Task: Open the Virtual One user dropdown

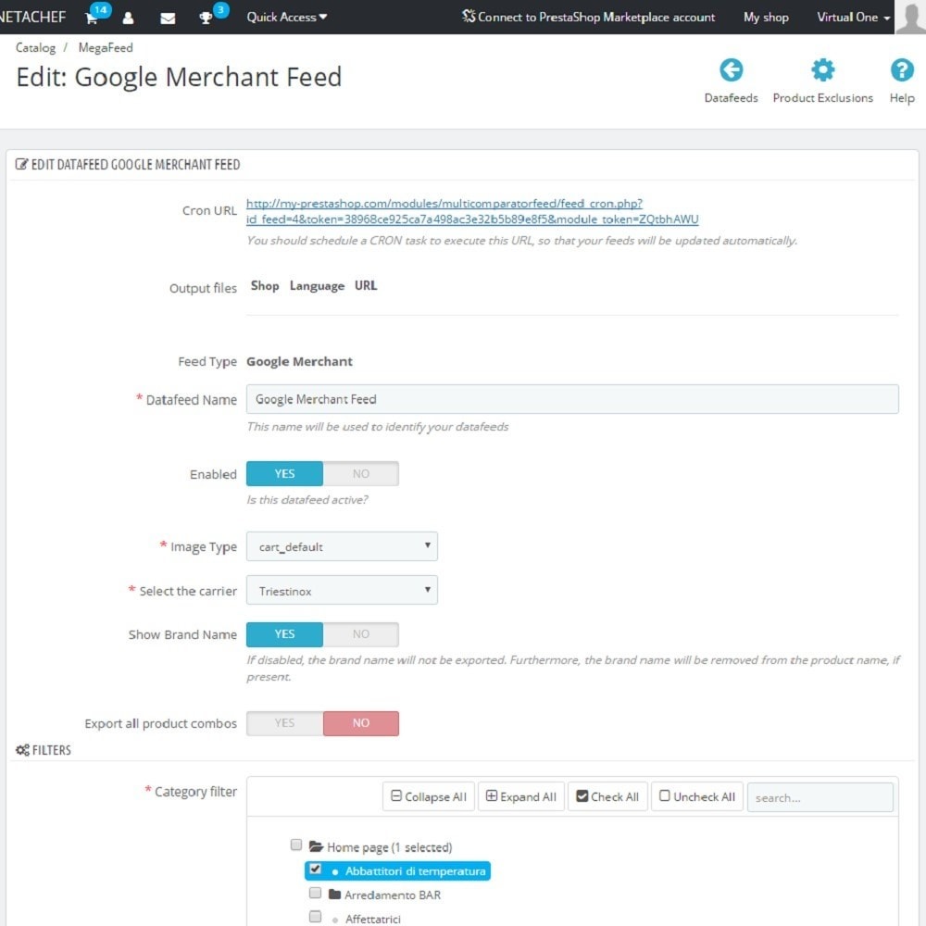Action: pyautogui.click(x=854, y=17)
